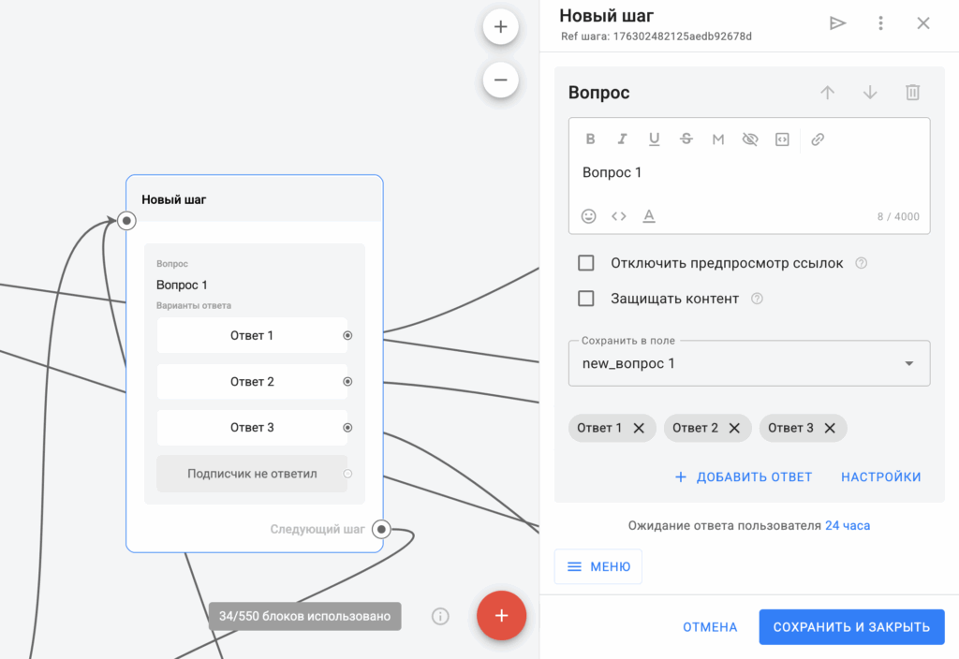Open the three-dot step options menu
The height and width of the screenshot is (659, 959).
pos(880,23)
